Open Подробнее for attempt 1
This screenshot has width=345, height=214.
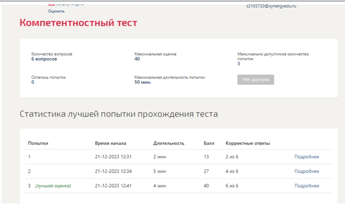pos(307,157)
